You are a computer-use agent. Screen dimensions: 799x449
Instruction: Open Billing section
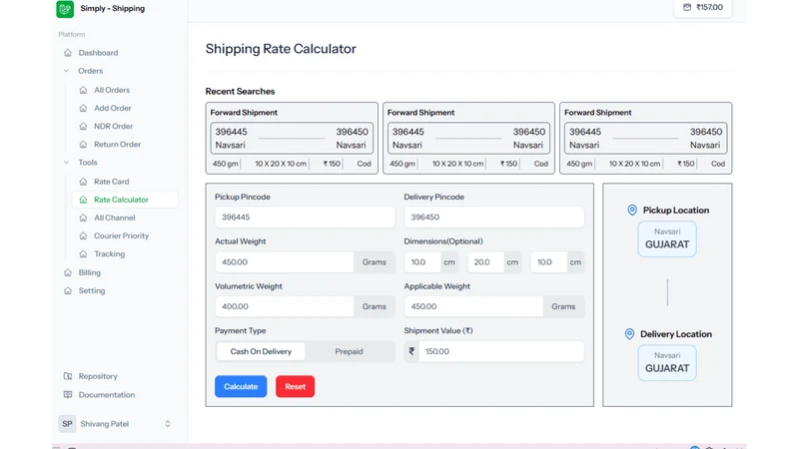point(90,272)
